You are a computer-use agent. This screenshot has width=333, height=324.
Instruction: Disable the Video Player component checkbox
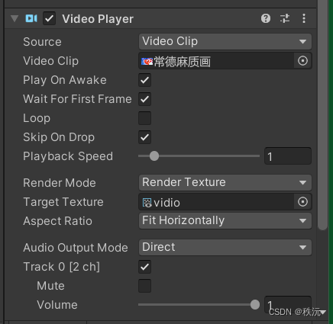49,18
